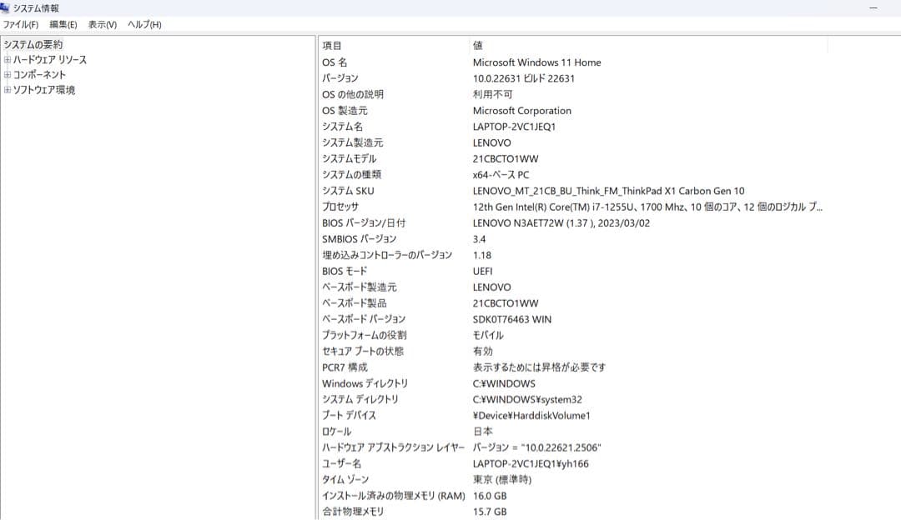Click the システム情報 icon in the title bar

[8, 7]
